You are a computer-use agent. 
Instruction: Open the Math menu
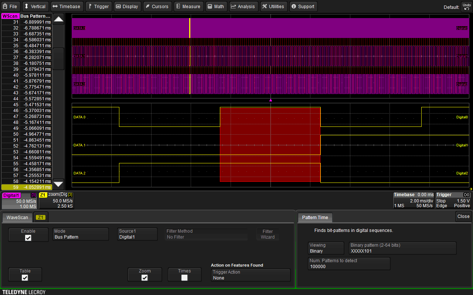[x=216, y=6]
